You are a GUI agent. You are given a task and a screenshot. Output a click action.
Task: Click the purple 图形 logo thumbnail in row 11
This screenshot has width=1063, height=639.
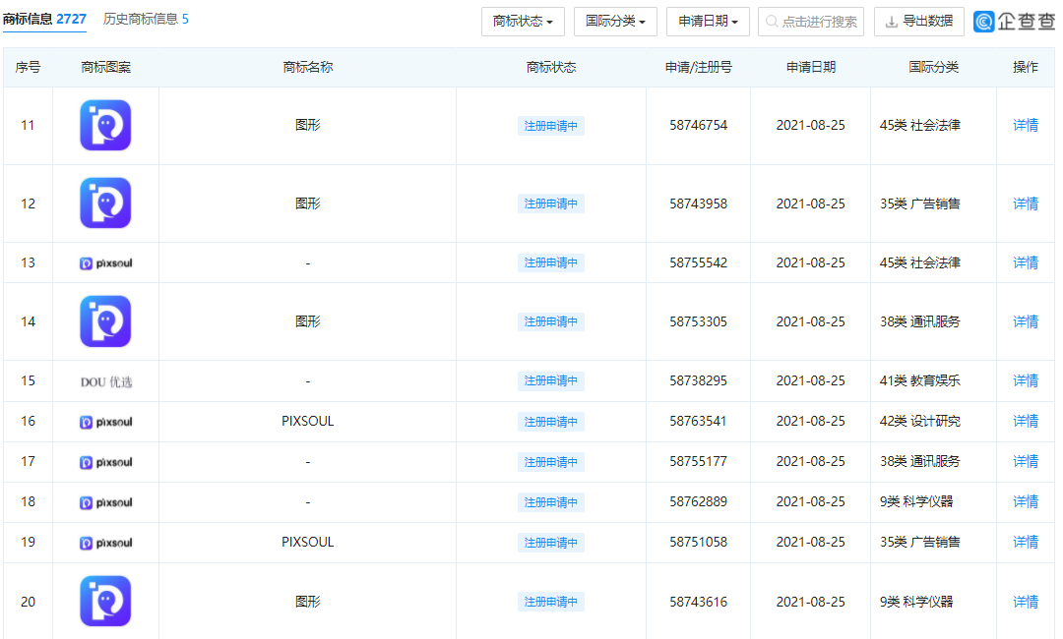tap(105, 126)
